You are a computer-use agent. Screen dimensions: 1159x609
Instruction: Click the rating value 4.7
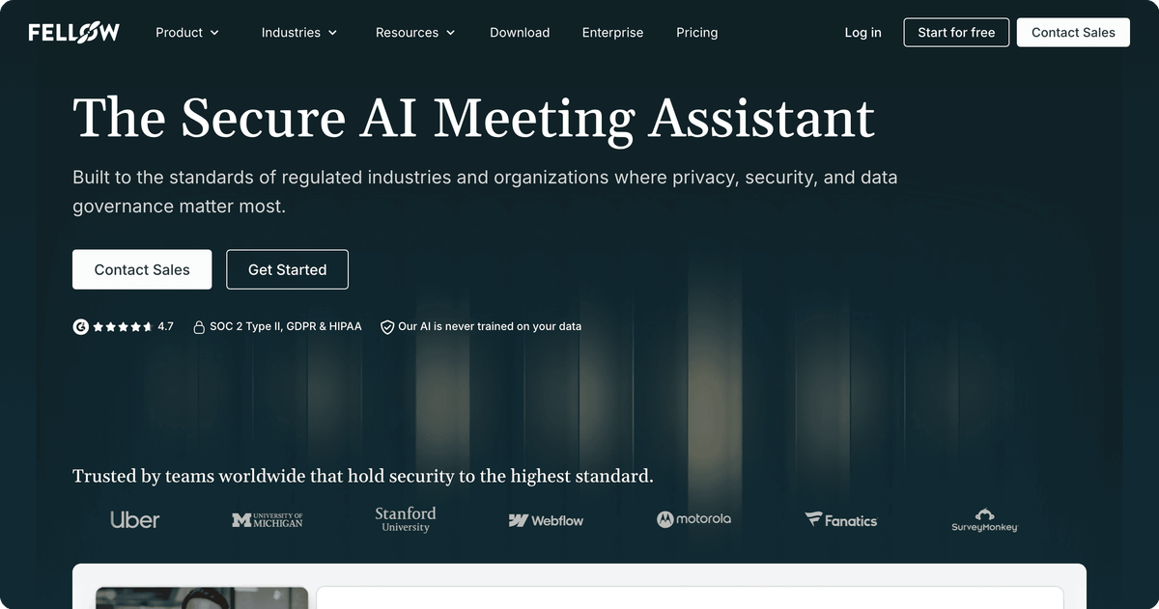pos(165,326)
